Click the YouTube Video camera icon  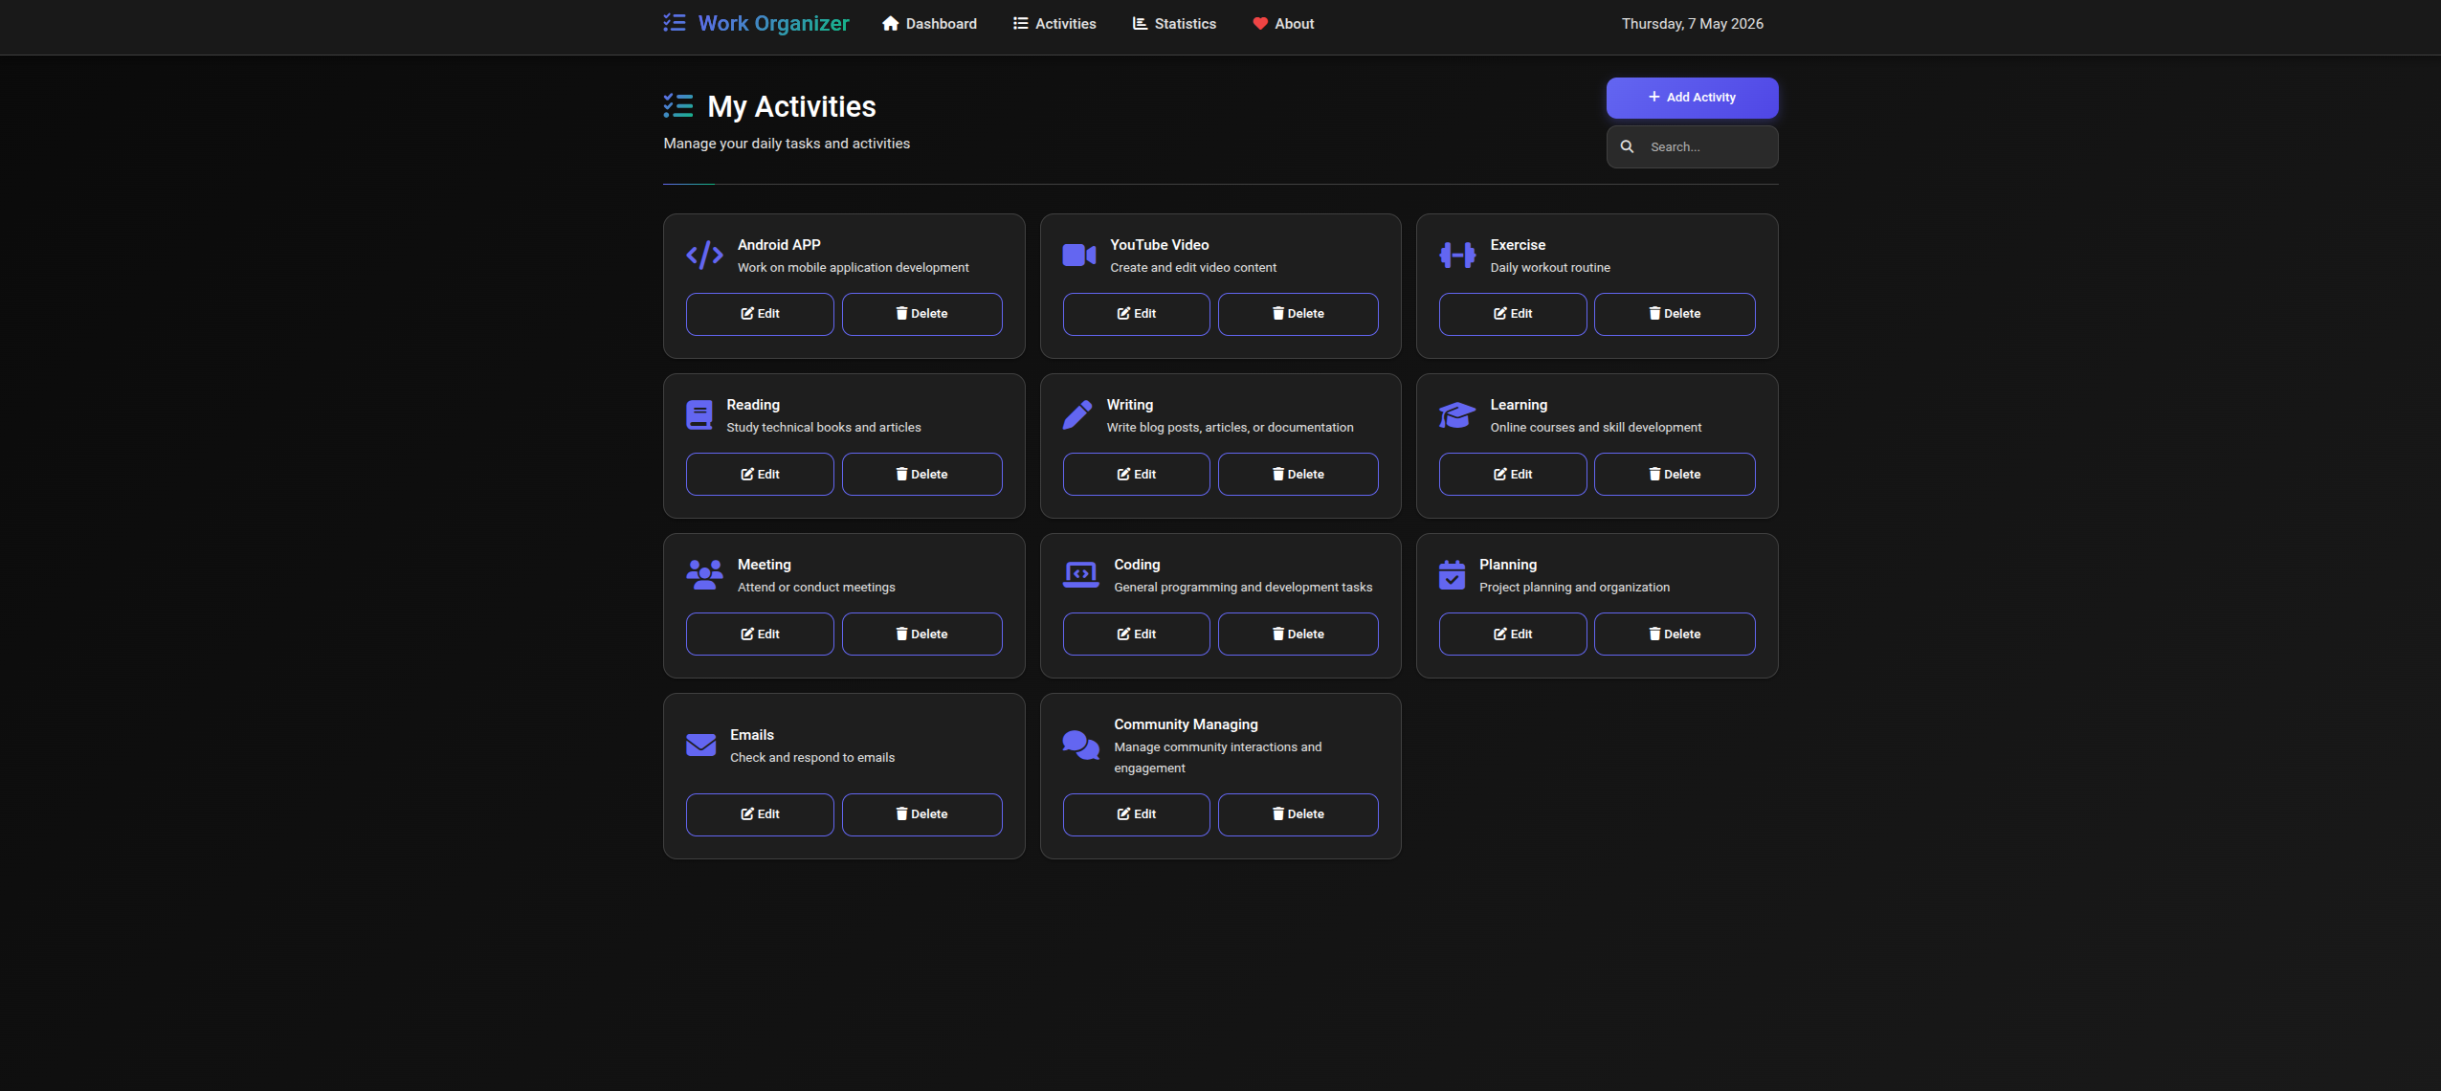click(1079, 256)
